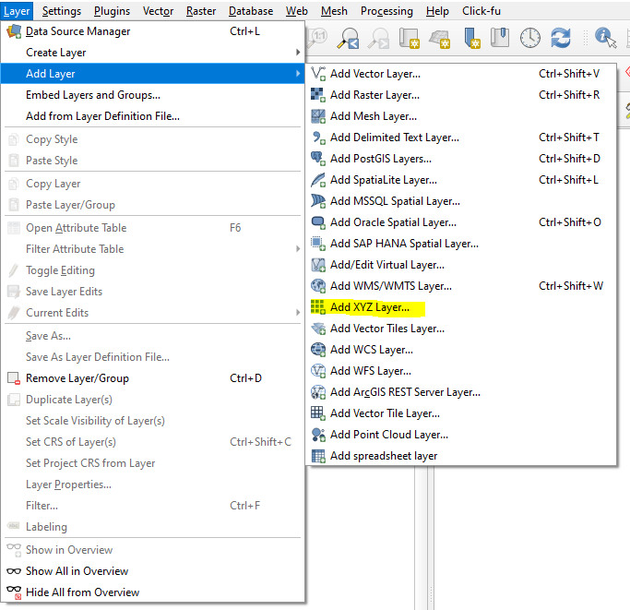This screenshot has width=630, height=610.
Task: Select Add Vector Layer entry
Action: click(461, 74)
